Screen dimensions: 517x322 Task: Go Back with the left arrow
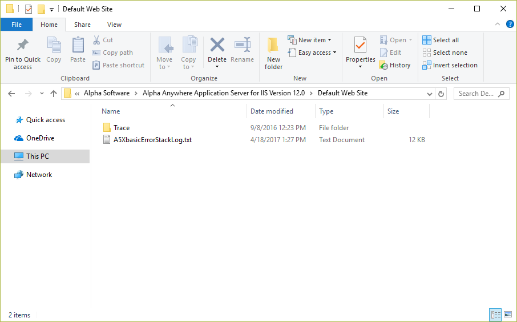[11, 94]
